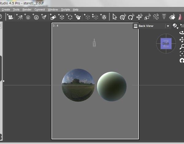
Task: Select the Rotate tool
Action: click(x=131, y=17)
